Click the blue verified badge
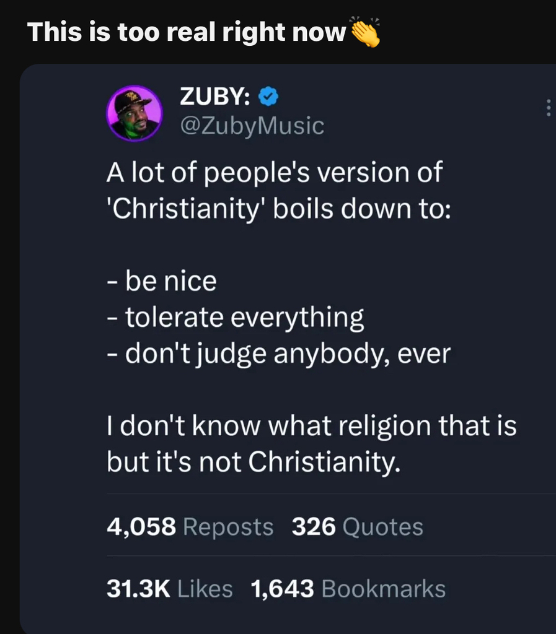This screenshot has width=556, height=634. (268, 97)
